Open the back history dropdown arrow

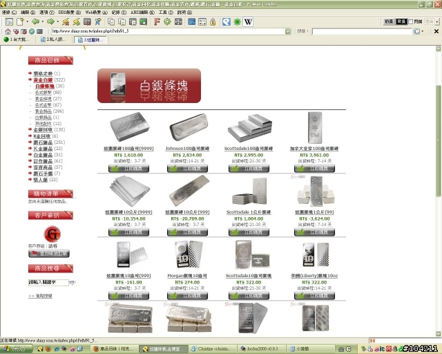pyautogui.click(x=43, y=21)
